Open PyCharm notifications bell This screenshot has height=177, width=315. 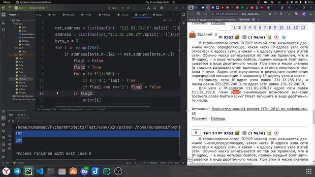tap(184, 15)
